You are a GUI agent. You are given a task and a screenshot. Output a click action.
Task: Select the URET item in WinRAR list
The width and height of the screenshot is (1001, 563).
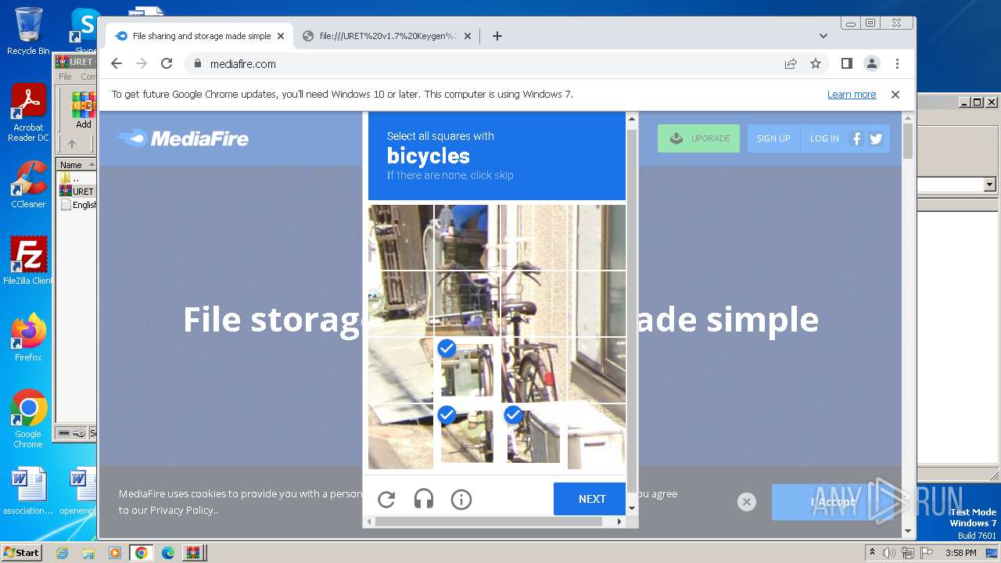(x=77, y=192)
